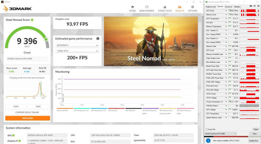Switch to the Sensors tab in GPU-Z
The image size is (261, 144).
220,7
